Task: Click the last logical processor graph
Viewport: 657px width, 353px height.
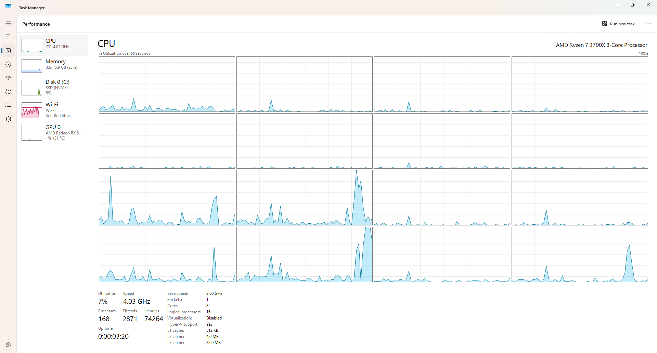Action: pyautogui.click(x=580, y=254)
